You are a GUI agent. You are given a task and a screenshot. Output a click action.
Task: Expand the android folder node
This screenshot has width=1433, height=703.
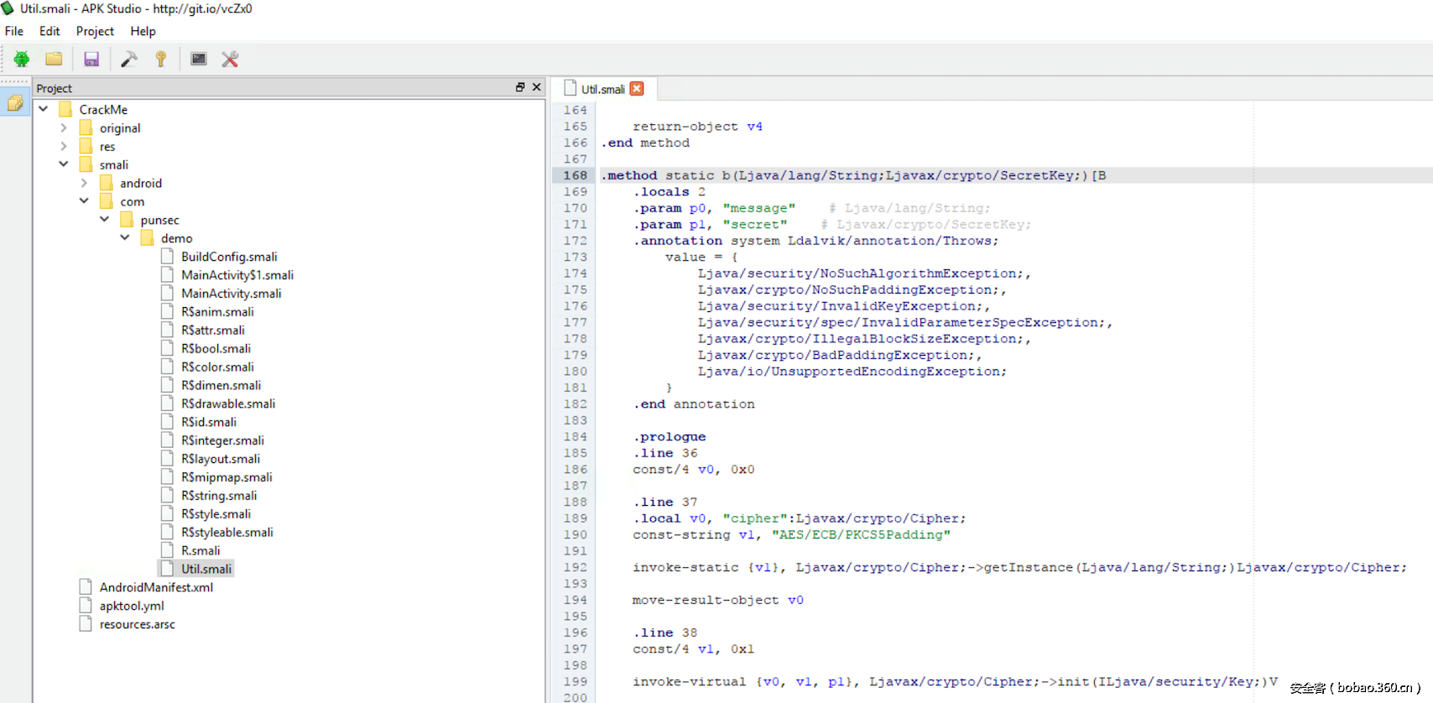pyautogui.click(x=84, y=183)
